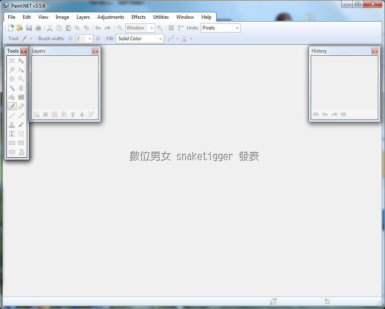This screenshot has height=309, width=385.
Task: Click the Zoom In magnifier icon
Action: click(160, 28)
